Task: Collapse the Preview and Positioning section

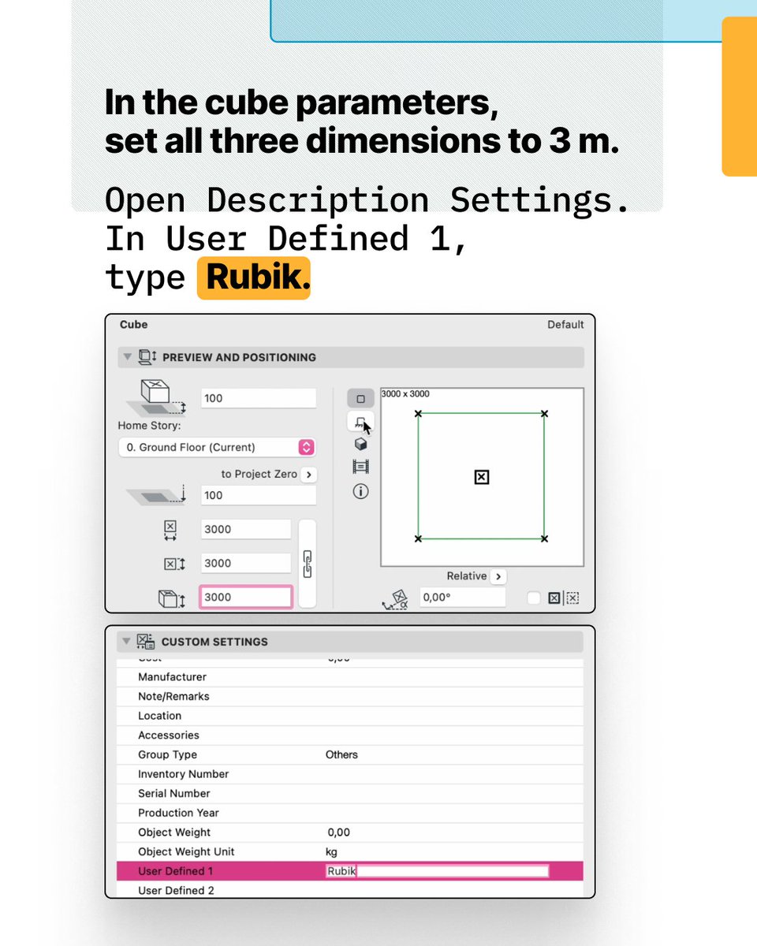Action: click(127, 357)
